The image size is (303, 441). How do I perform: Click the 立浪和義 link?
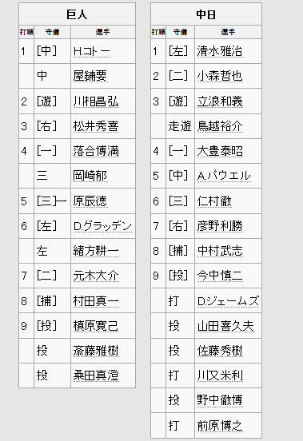220,101
